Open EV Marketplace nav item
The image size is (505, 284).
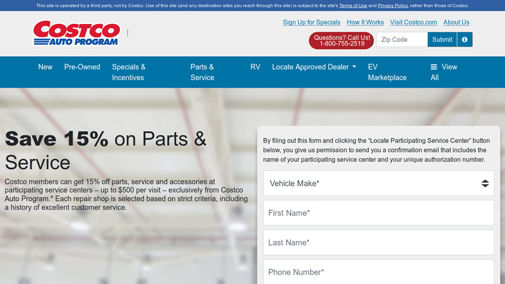click(387, 72)
